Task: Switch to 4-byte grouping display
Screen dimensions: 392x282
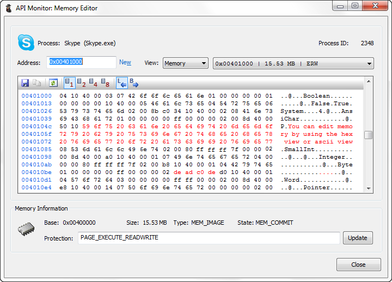Action: [x=94, y=83]
